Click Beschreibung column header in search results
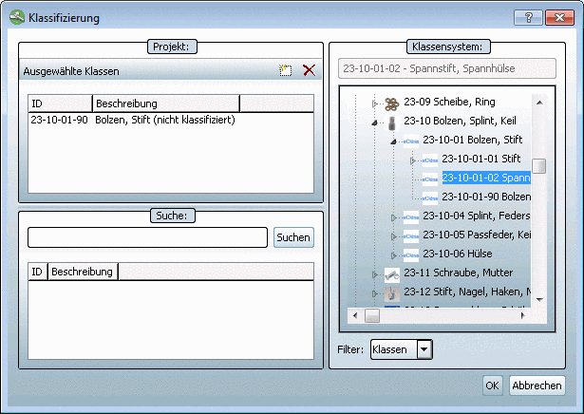 (83, 272)
